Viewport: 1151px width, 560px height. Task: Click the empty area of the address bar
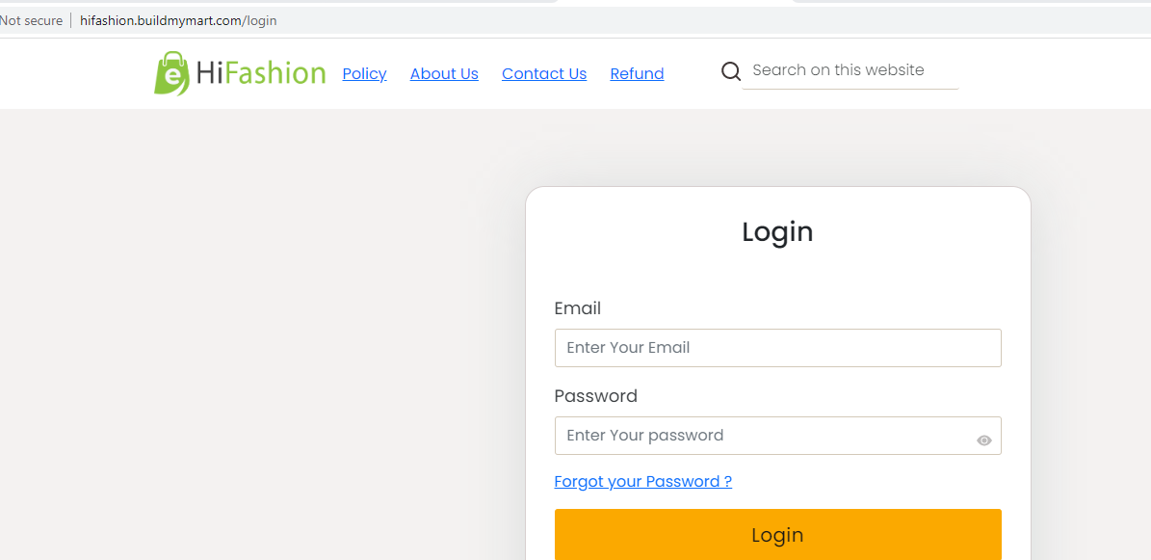(661, 20)
